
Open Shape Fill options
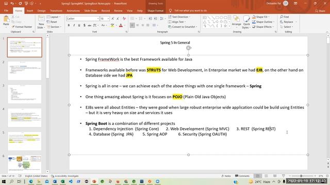[261, 17]
